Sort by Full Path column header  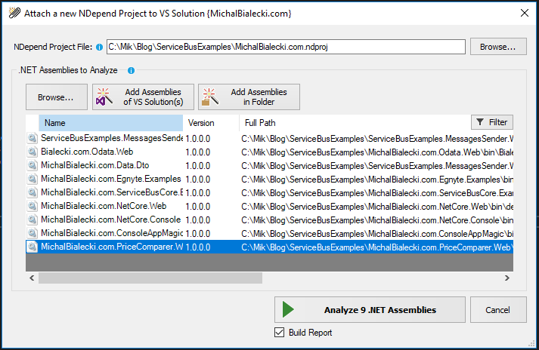pos(354,123)
